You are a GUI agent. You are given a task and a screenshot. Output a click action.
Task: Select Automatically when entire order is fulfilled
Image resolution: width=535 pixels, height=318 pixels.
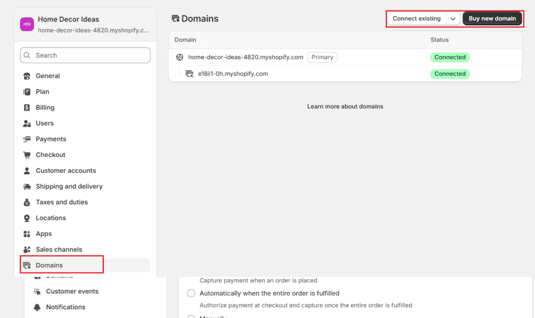point(191,293)
